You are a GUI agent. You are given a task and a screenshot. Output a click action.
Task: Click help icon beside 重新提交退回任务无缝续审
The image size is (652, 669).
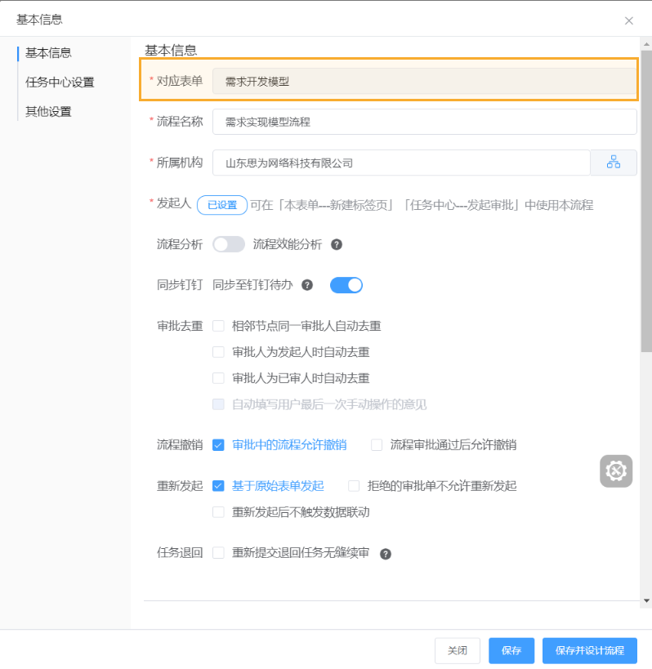pyautogui.click(x=386, y=554)
